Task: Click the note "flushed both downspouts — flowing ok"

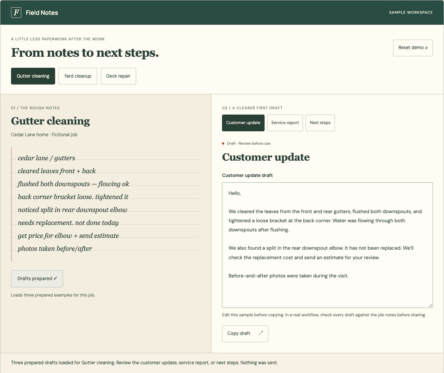Action: click(73, 184)
